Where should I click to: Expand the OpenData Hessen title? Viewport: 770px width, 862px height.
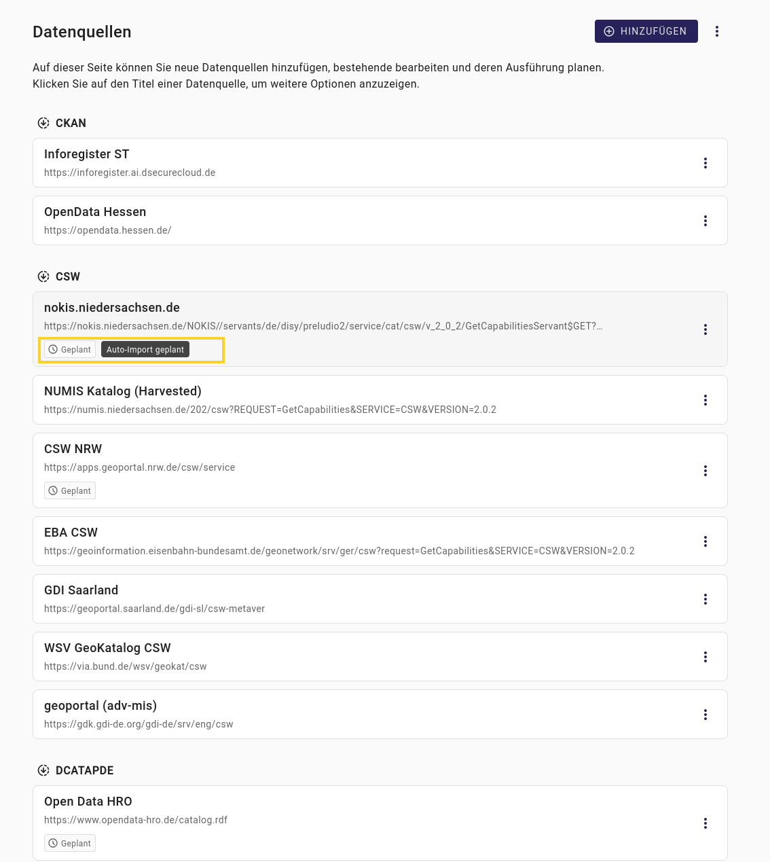click(95, 212)
